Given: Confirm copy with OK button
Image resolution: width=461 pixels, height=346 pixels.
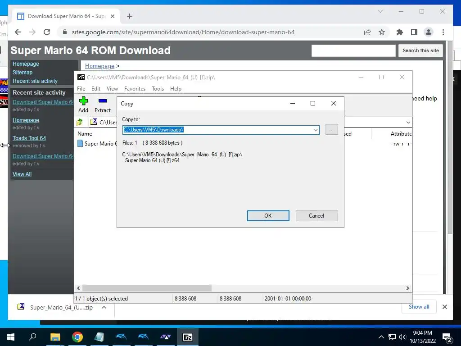Looking at the screenshot, I should [x=268, y=216].
